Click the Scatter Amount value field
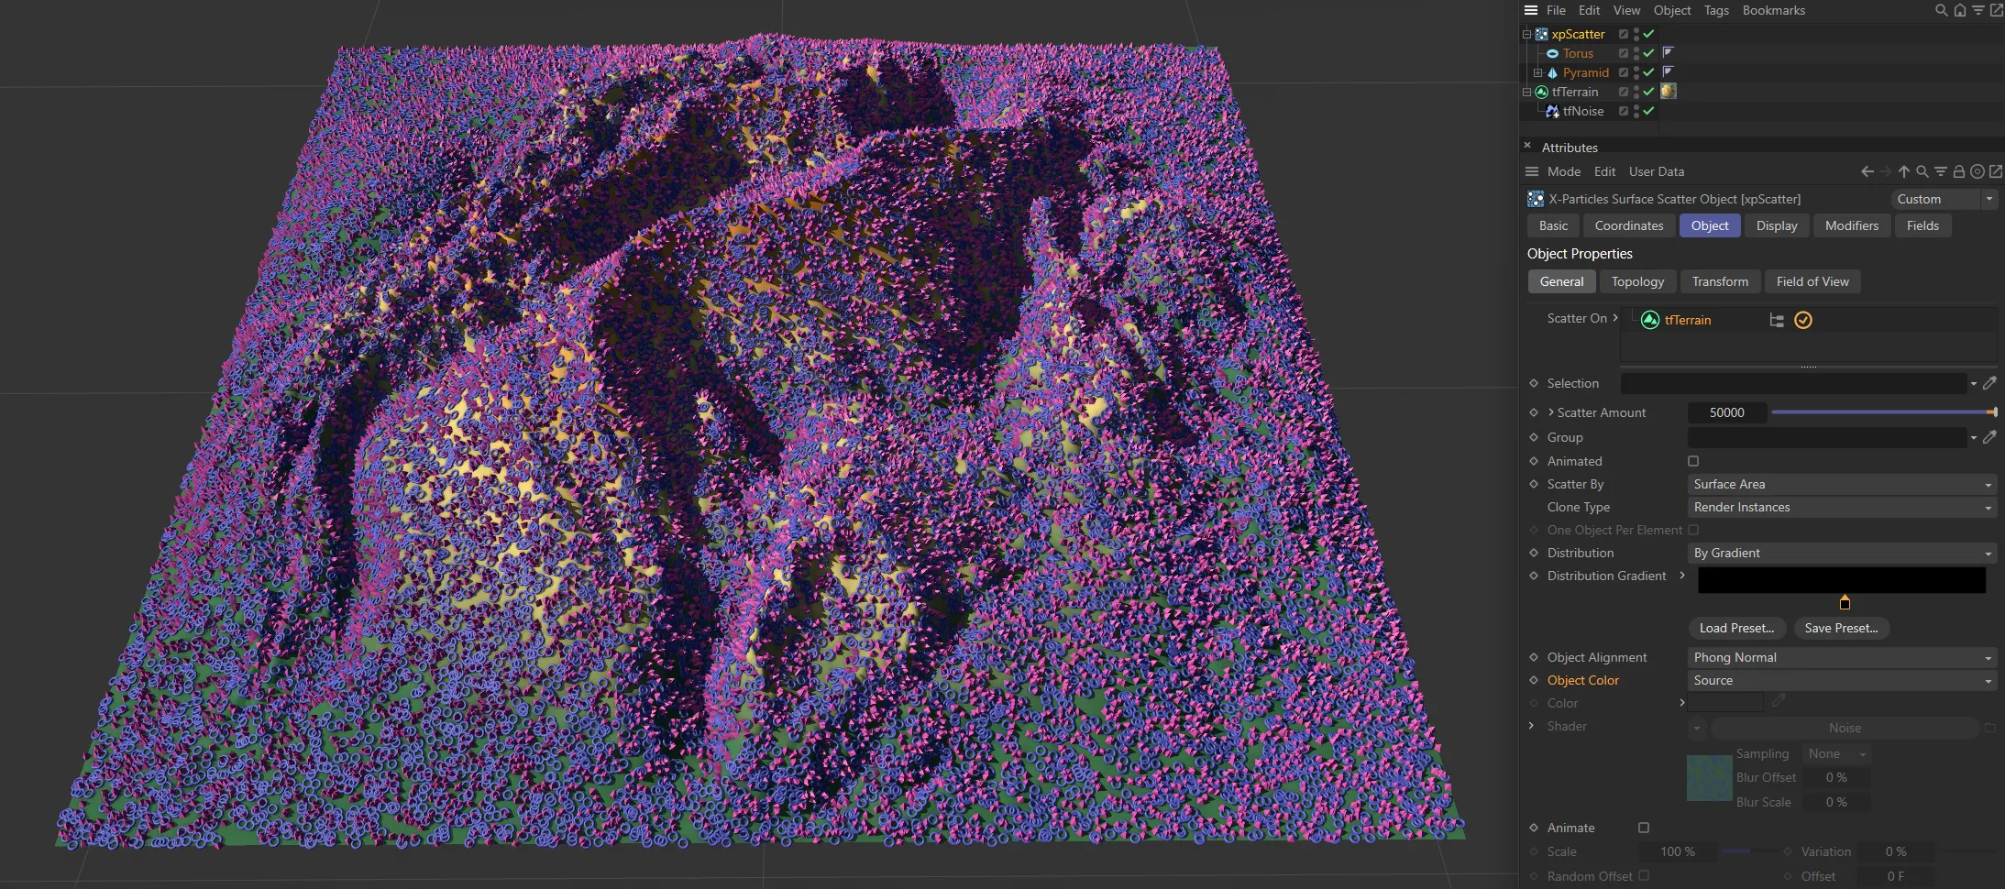 [x=1727, y=412]
